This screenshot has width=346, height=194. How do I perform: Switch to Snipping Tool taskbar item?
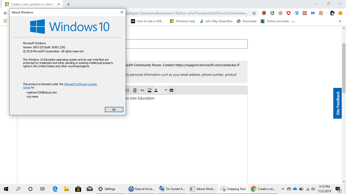(233, 189)
